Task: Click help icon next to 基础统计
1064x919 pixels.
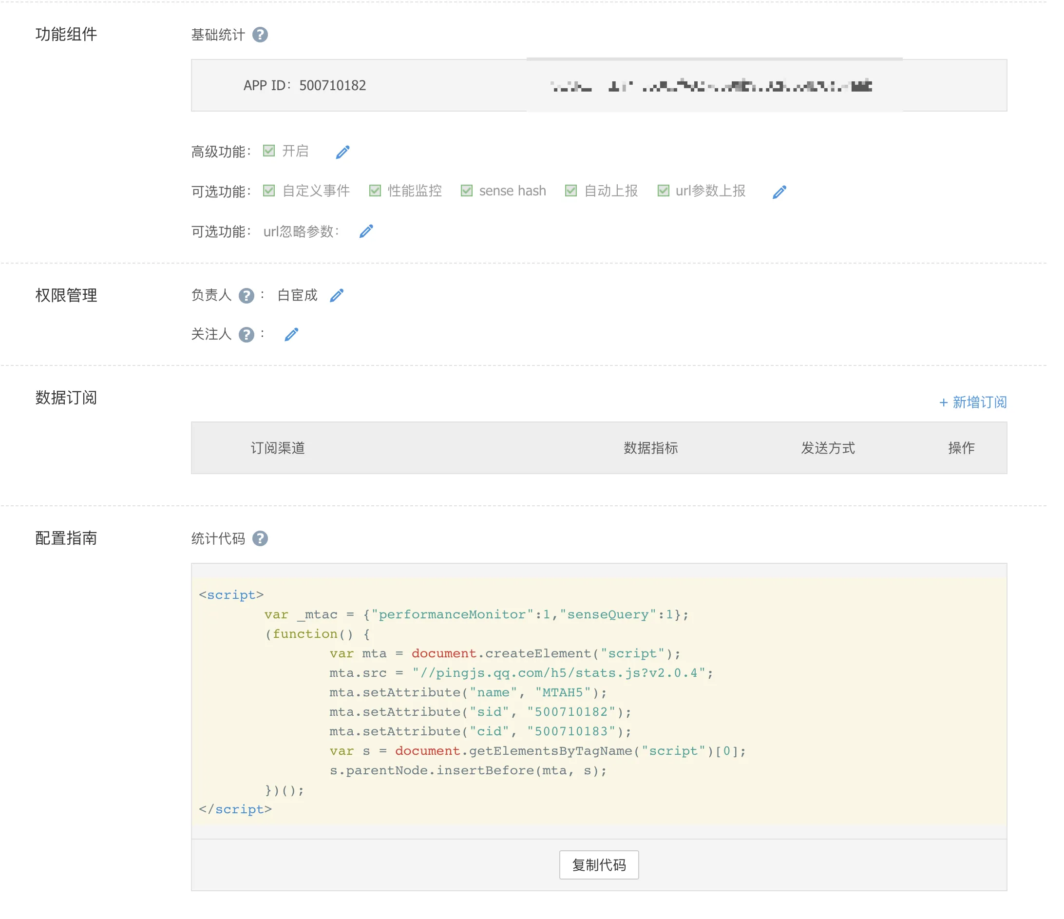Action: [x=260, y=35]
